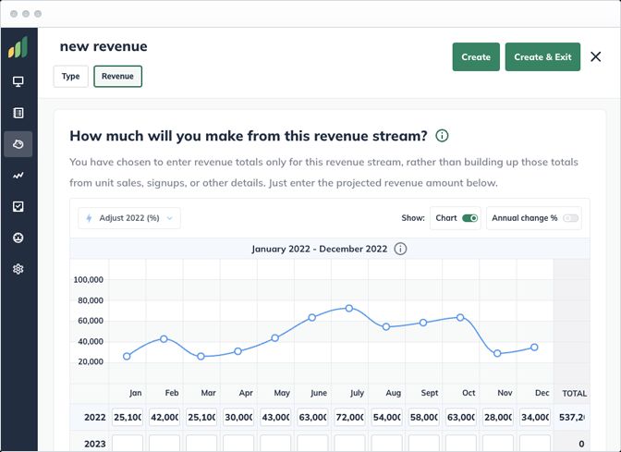621x452 pixels.
Task: Open the Settings gear sidebar icon
Action: pos(18,269)
